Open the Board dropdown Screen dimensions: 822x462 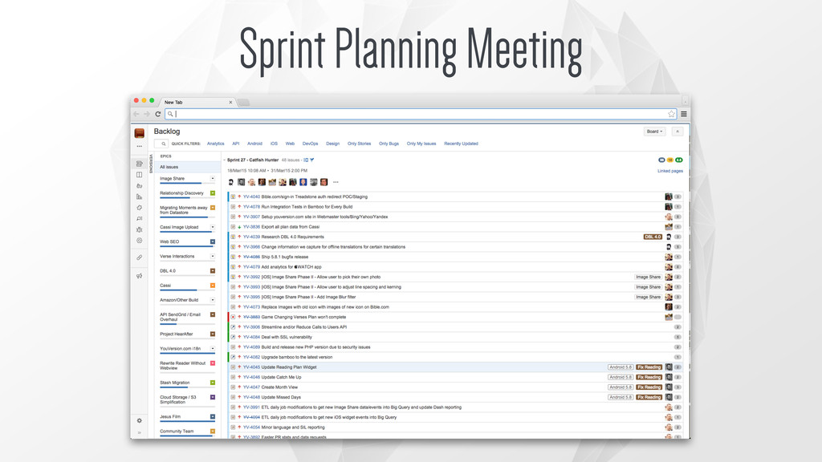(655, 132)
